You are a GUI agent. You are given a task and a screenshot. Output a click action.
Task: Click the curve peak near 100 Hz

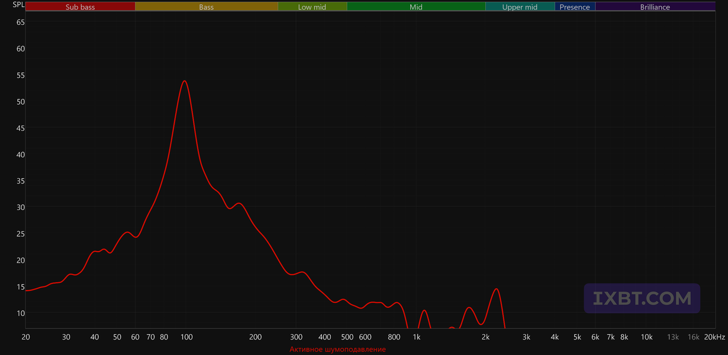point(185,81)
